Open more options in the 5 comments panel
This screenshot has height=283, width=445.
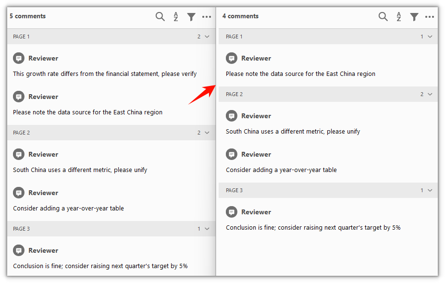click(207, 17)
